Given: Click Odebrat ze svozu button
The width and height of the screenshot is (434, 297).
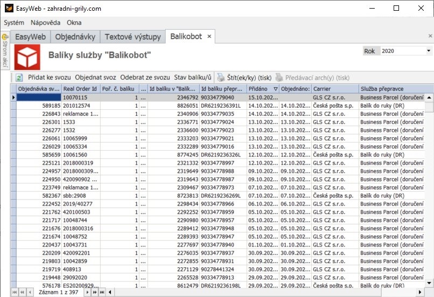Looking at the screenshot, I should 145,77.
